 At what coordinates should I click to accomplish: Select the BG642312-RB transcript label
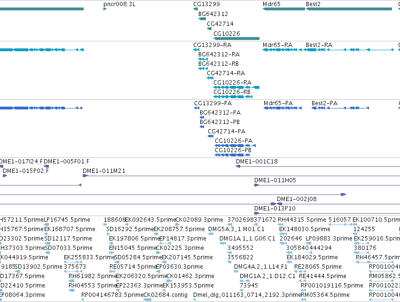(219, 64)
